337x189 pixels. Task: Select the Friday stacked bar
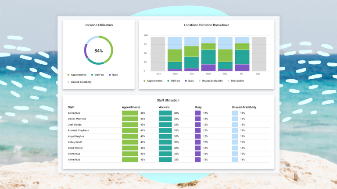242,53
